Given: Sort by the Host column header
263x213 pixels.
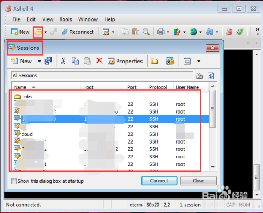Looking at the screenshot, I should coord(103,87).
